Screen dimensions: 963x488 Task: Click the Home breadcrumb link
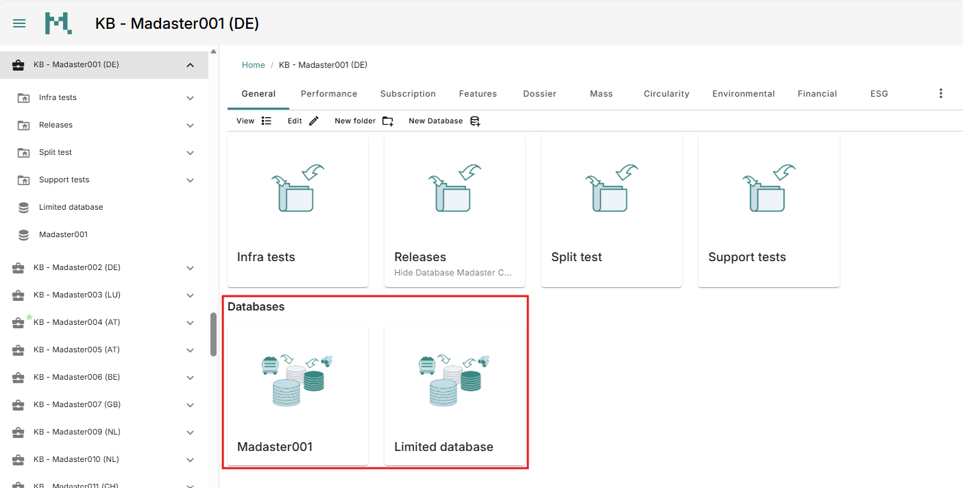click(x=253, y=64)
